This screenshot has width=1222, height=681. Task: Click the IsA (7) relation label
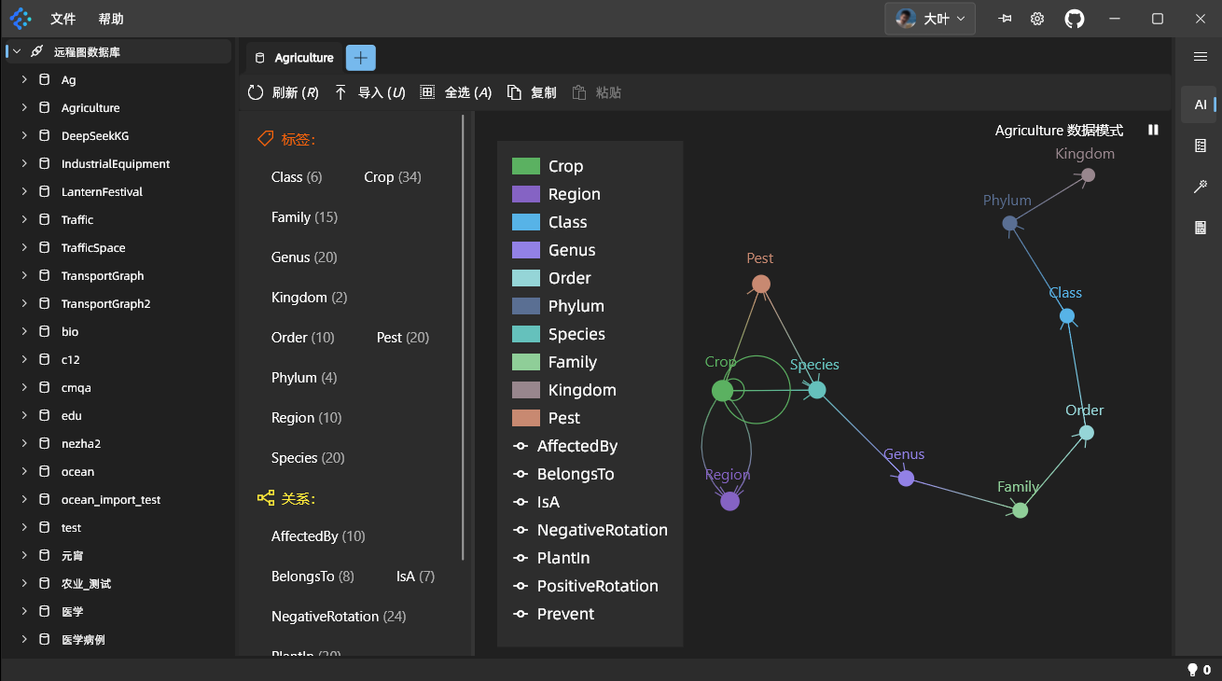[x=415, y=576]
